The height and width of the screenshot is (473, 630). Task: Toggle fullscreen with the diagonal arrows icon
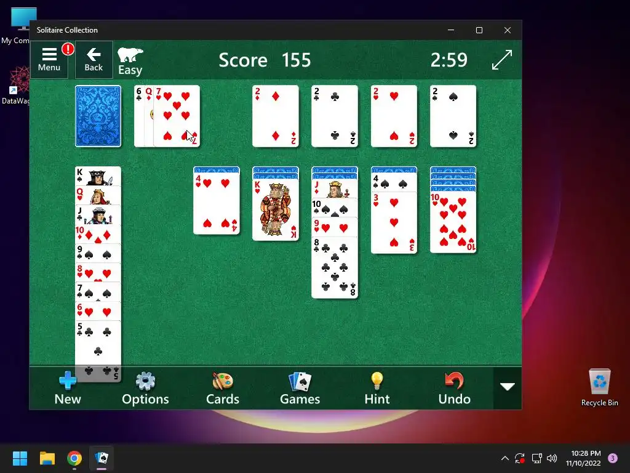[x=502, y=60]
